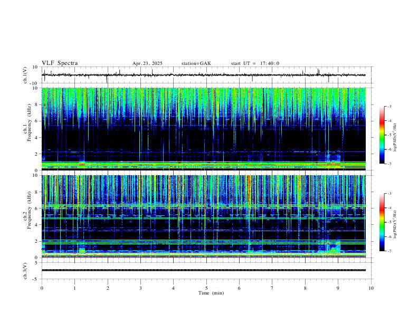Click the ch.3(V) axis label

pyautogui.click(x=25, y=271)
